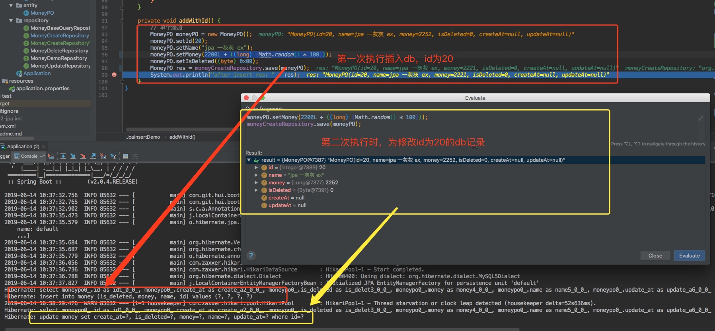Click the Force Step Into icon
This screenshot has width=715, height=331.
[x=83, y=156]
